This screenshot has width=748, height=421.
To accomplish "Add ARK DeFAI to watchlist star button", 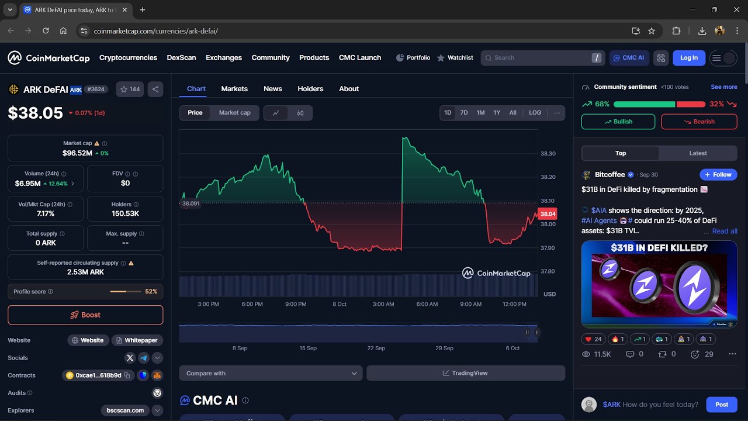I will coord(130,89).
